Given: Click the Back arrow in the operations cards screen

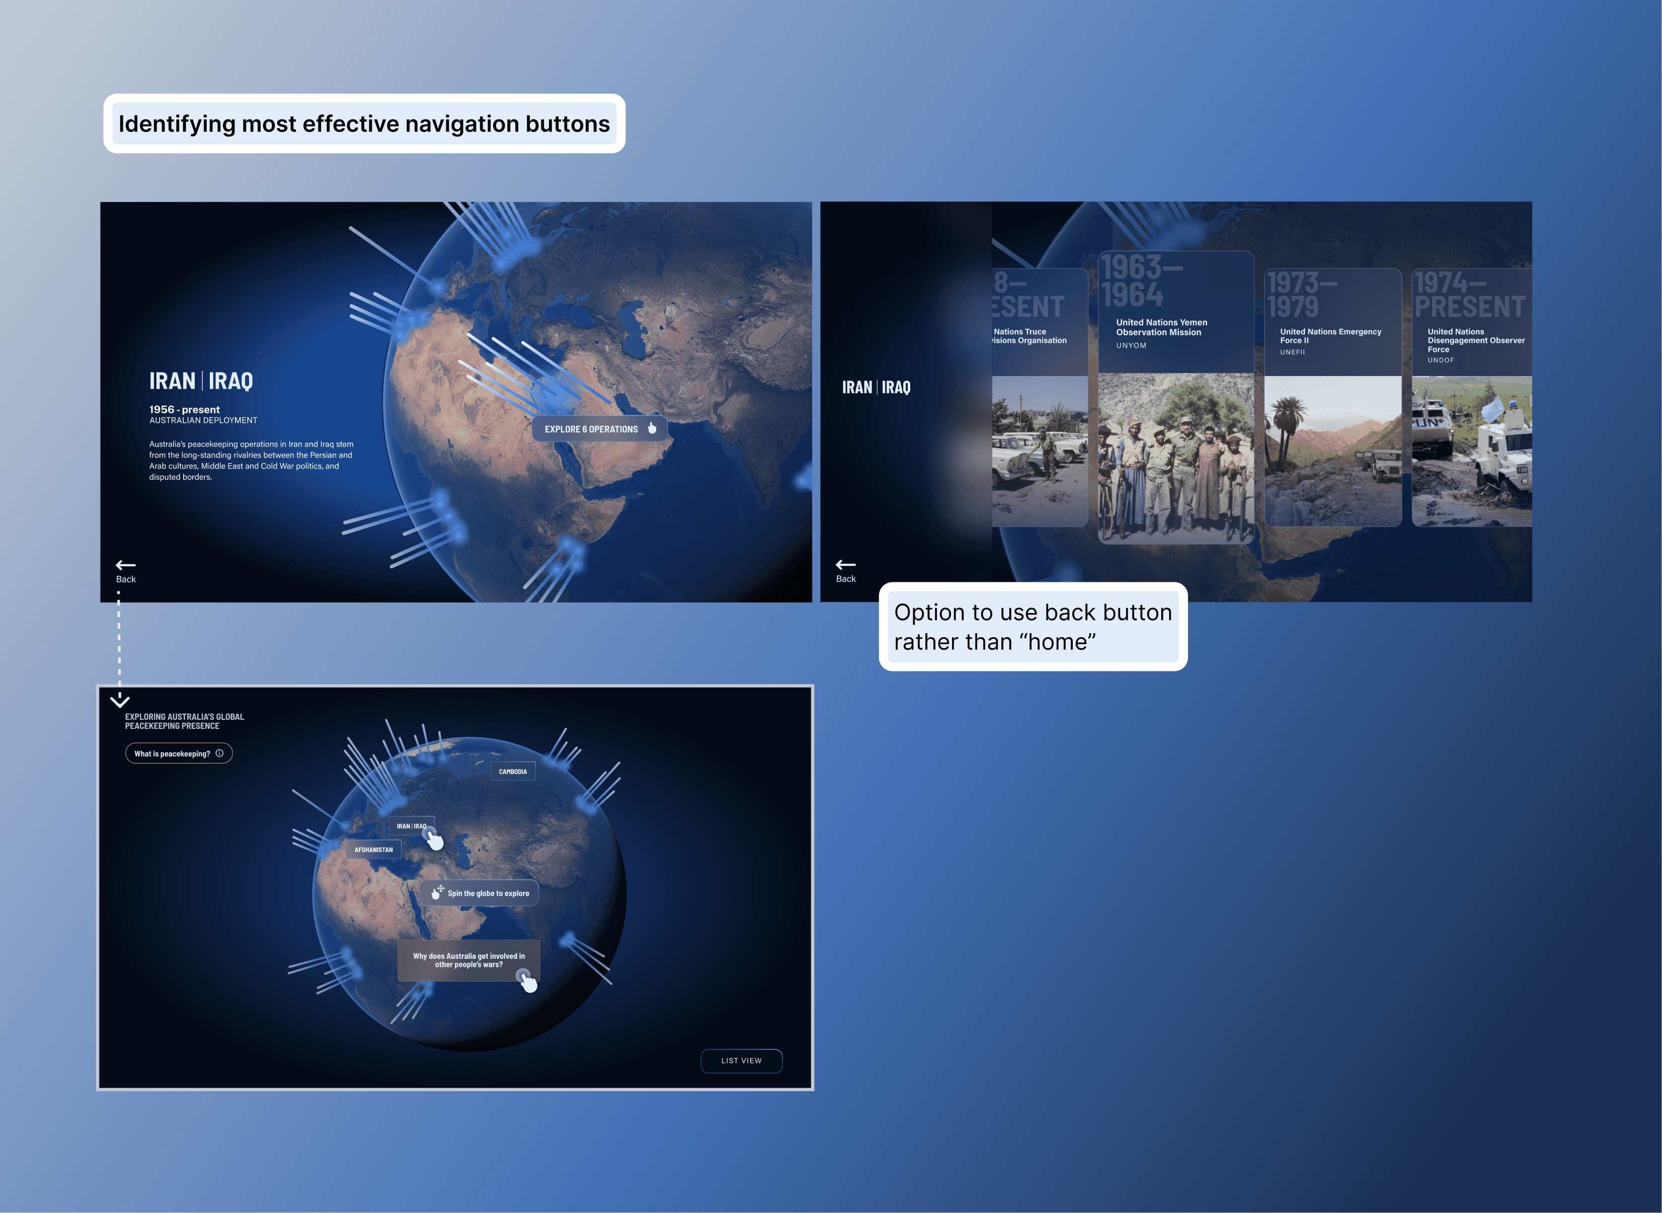Looking at the screenshot, I should click(x=846, y=565).
